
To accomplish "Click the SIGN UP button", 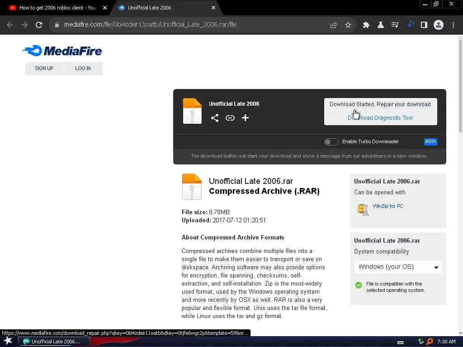I will 44,69.
